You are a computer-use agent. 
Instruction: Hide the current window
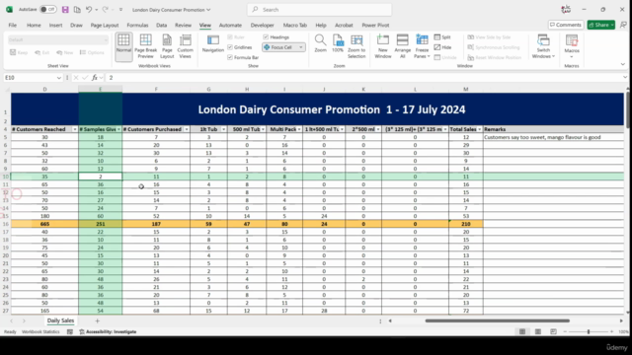pos(442,47)
